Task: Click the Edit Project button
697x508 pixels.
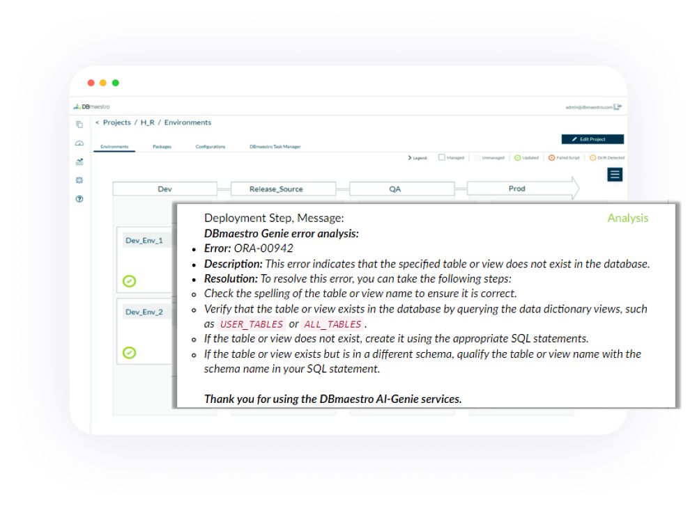Action: [592, 139]
